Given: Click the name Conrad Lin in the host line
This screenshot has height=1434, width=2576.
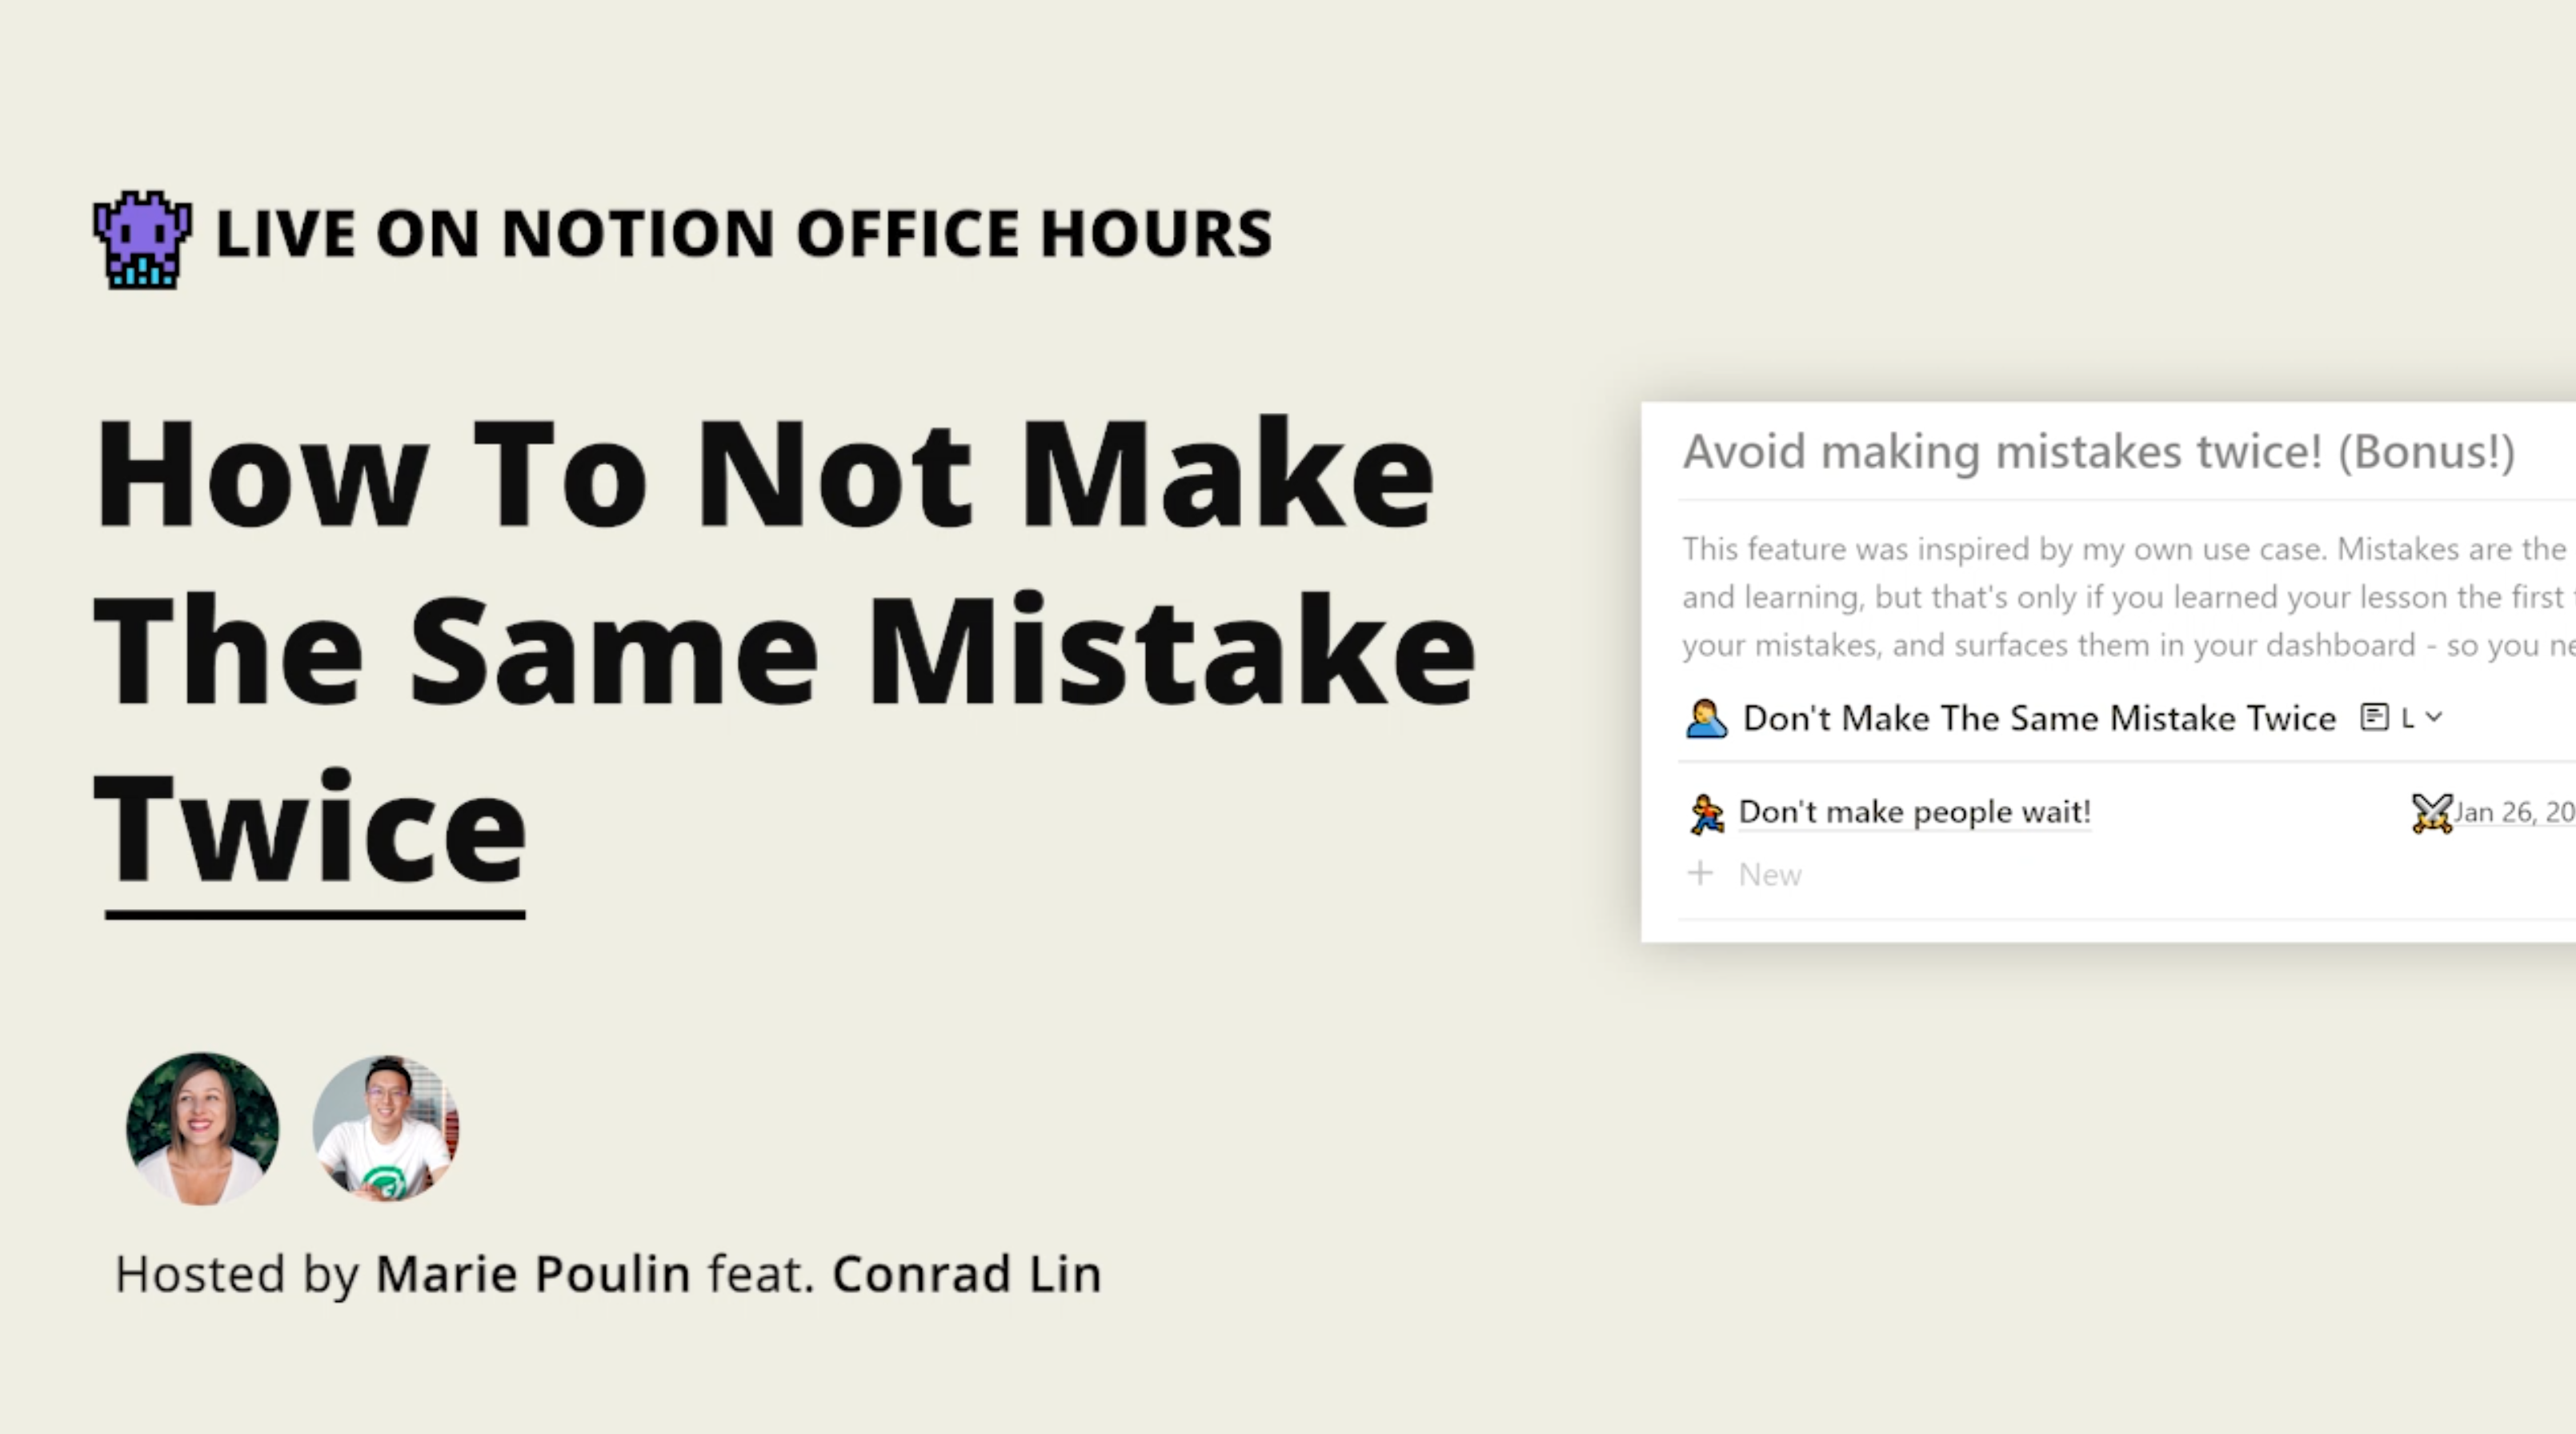Looking at the screenshot, I should [x=967, y=1274].
